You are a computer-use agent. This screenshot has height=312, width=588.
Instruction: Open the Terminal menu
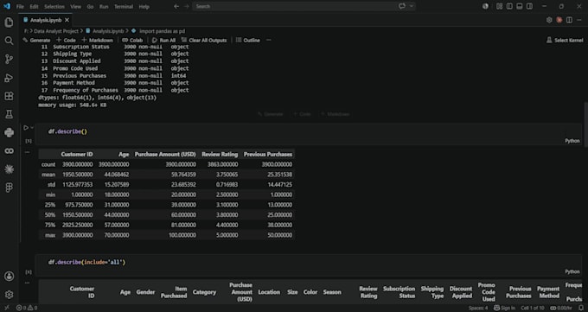point(124,6)
